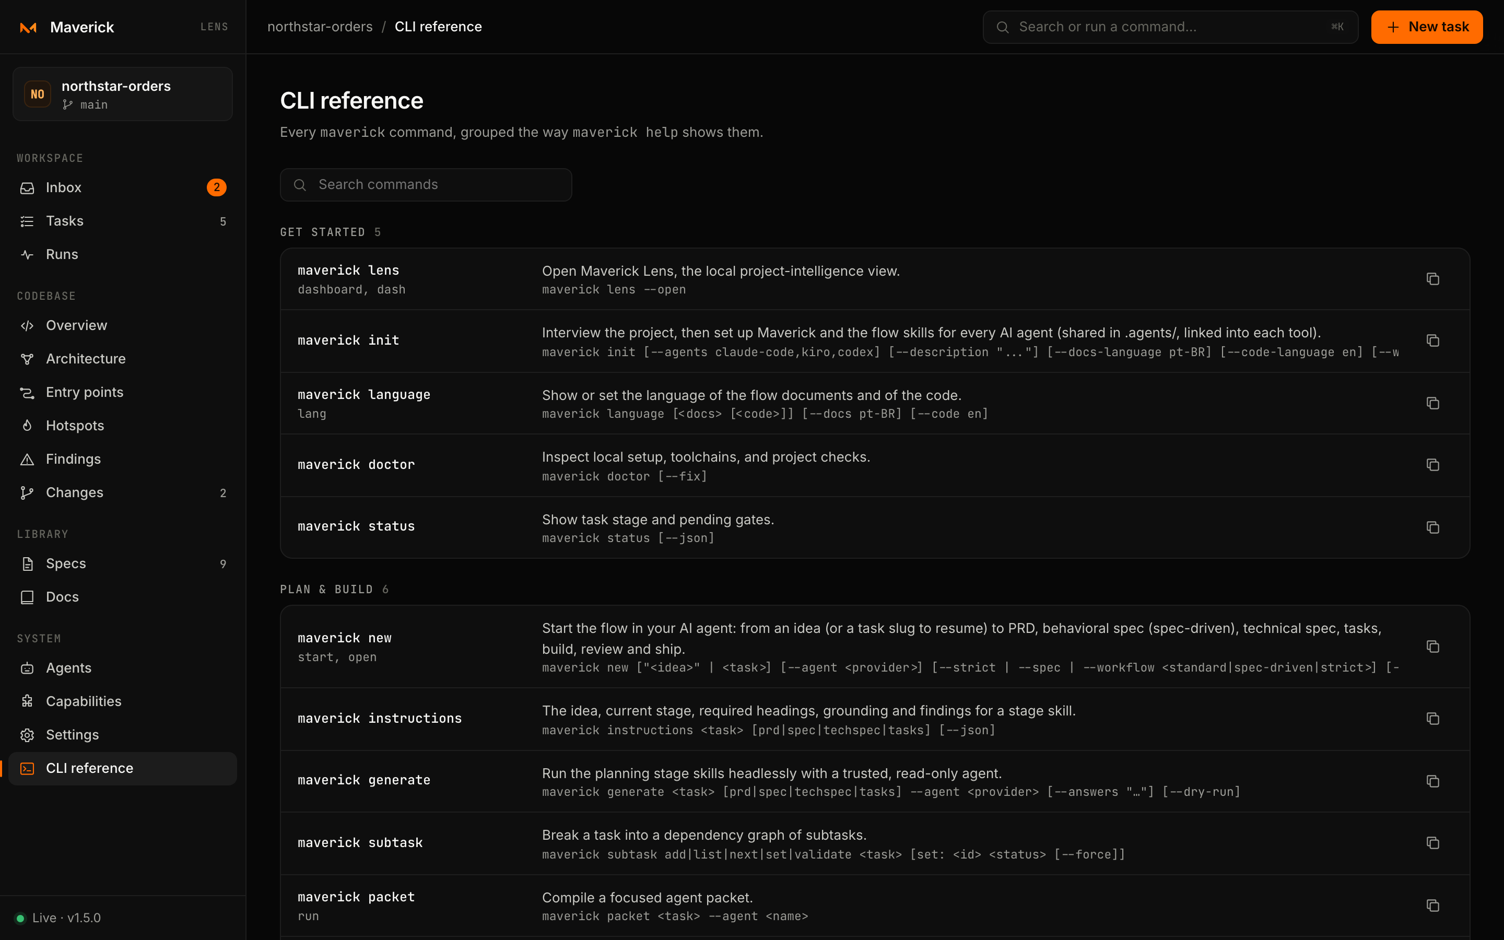View Findings

[122, 459]
